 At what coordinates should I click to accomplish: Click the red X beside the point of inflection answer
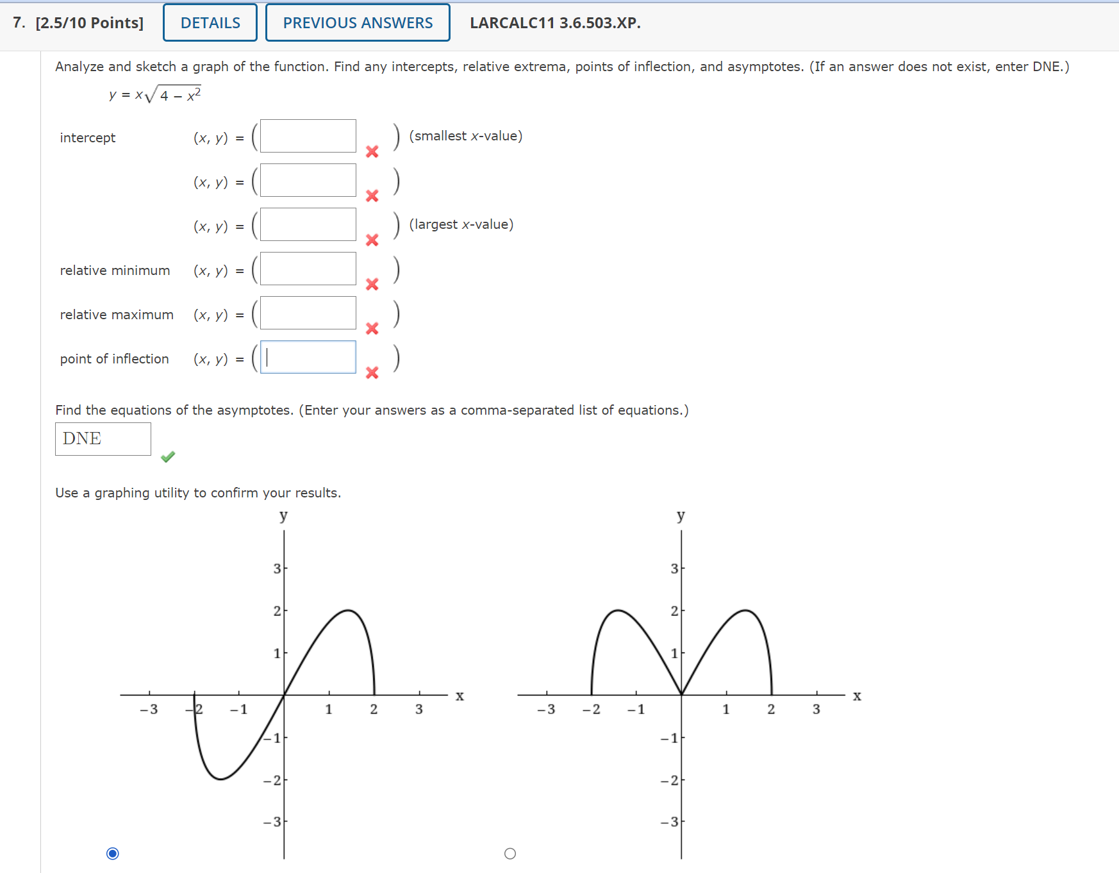pyautogui.click(x=372, y=374)
